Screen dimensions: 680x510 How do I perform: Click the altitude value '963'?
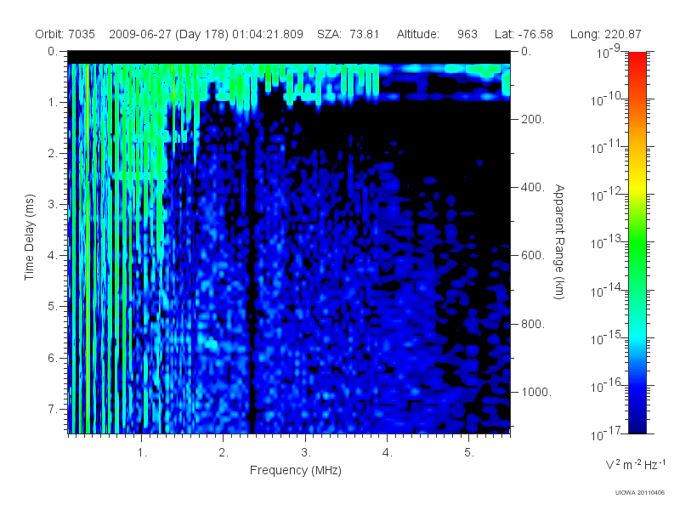click(x=467, y=34)
